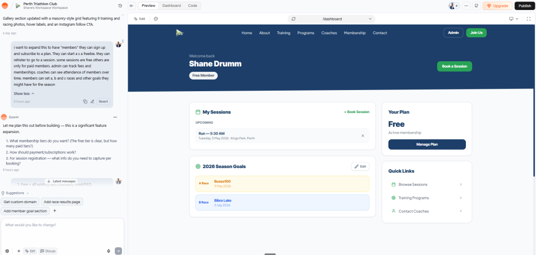Click the chat message input field
Viewport: 536px width, 255px height.
[x=62, y=232]
